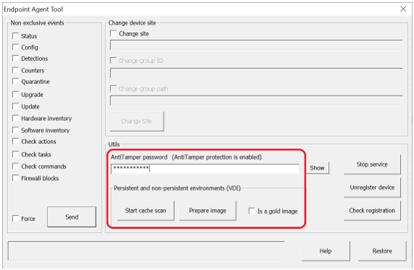Click the Restore button
The width and height of the screenshot is (414, 270).
tap(382, 250)
